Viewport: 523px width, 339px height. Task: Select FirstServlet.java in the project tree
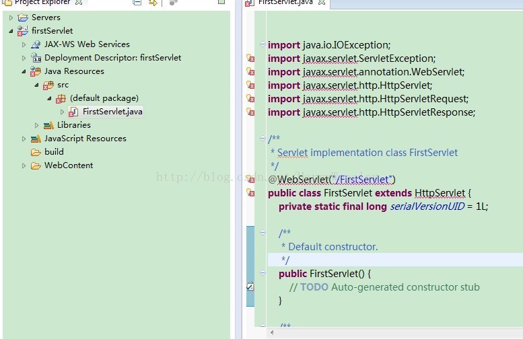click(x=112, y=112)
